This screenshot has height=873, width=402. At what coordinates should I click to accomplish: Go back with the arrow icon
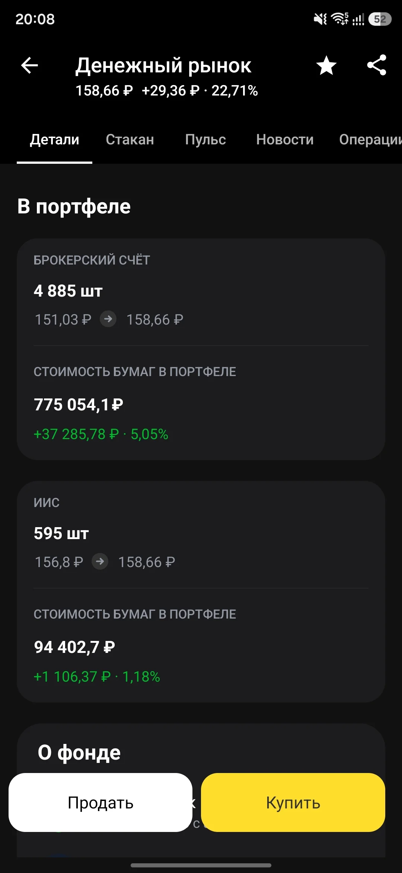click(29, 66)
